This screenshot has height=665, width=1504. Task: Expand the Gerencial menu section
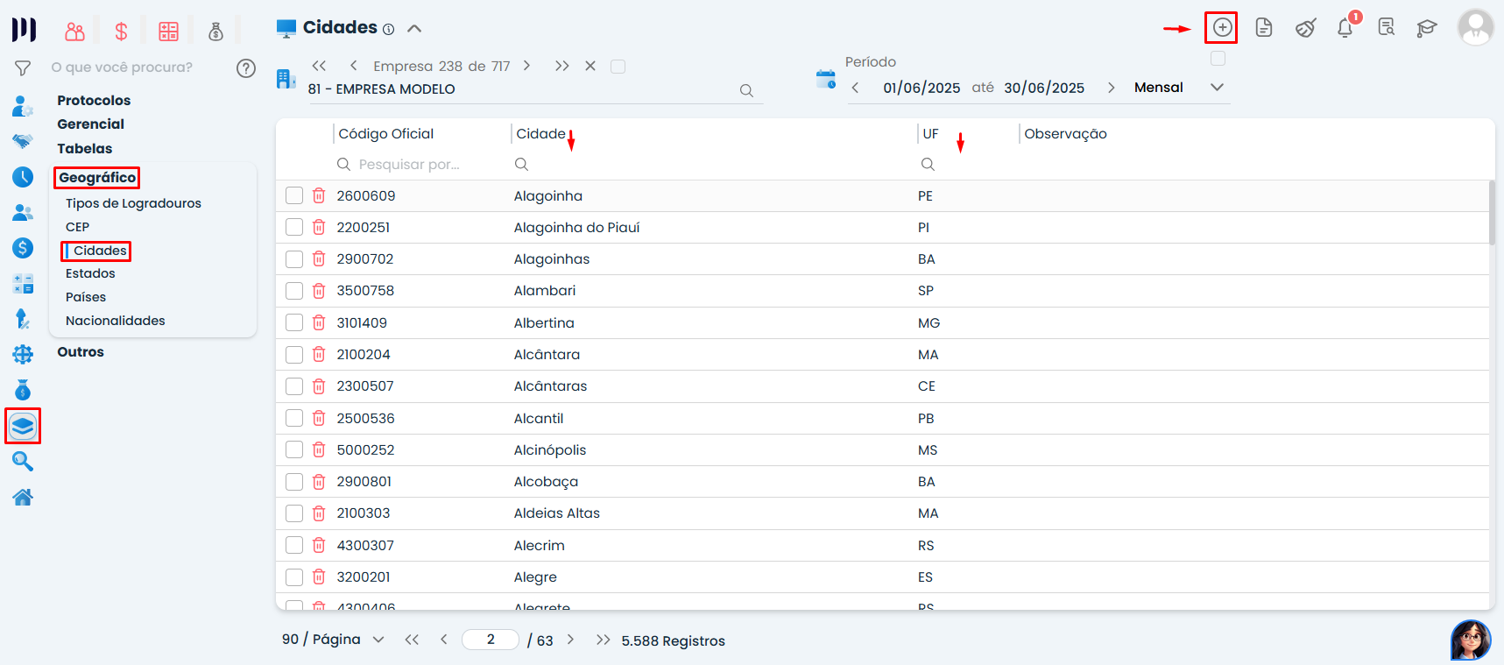point(91,124)
